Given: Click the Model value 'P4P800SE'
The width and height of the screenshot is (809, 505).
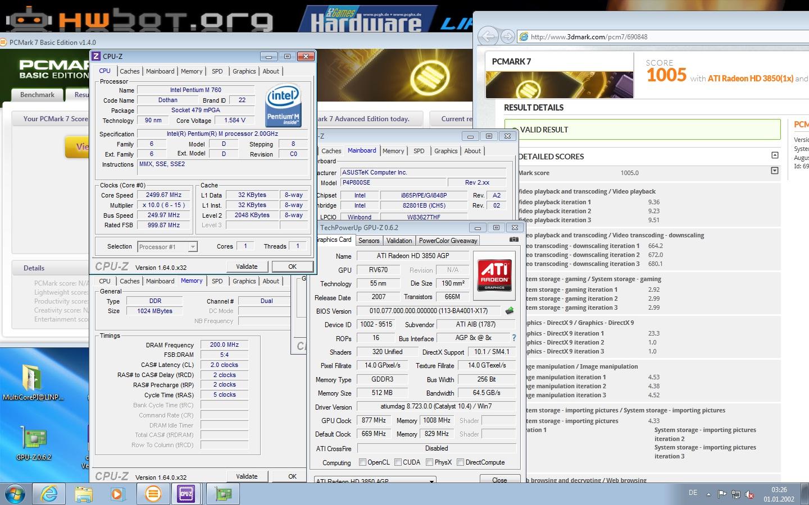Looking at the screenshot, I should tap(393, 182).
